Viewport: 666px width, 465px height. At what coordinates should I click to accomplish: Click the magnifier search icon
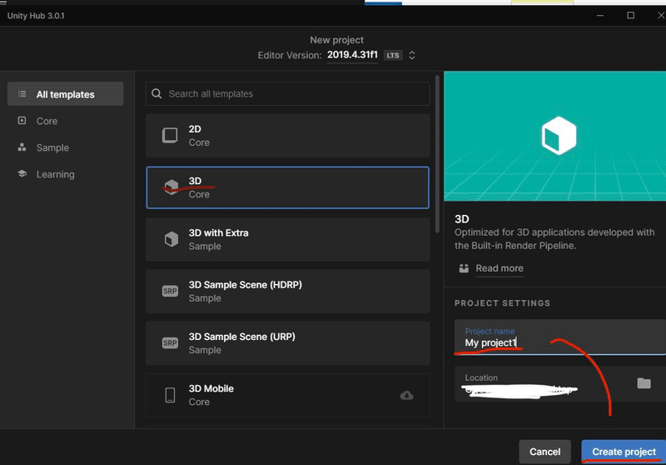pos(157,93)
